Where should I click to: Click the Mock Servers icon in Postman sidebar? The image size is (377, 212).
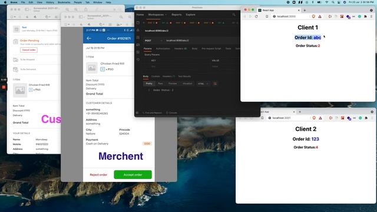point(138,45)
